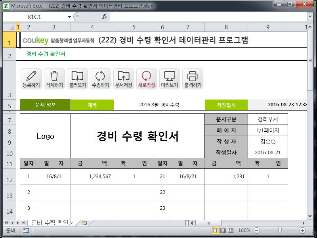317x238 pixels.
Task: Click the 1/1페이지 cell
Action: pyautogui.click(x=268, y=131)
